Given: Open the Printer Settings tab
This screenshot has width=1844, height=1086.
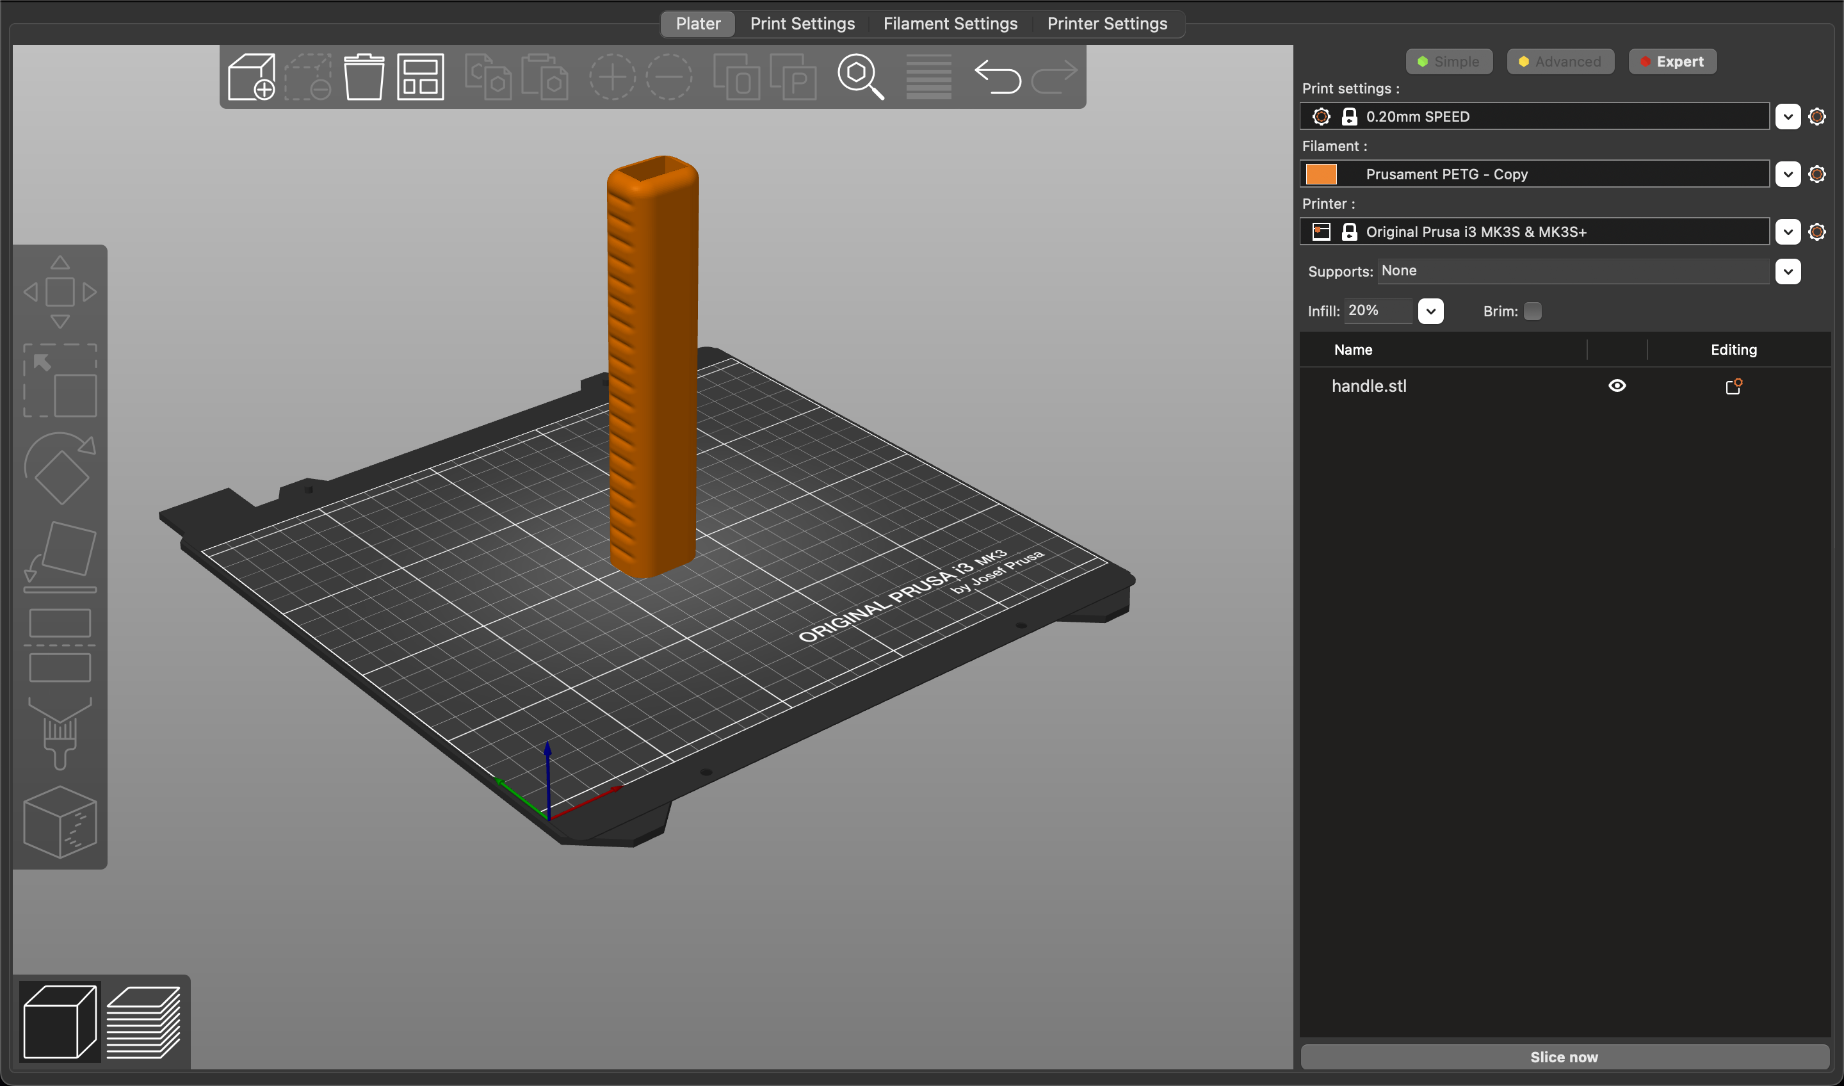Looking at the screenshot, I should pyautogui.click(x=1107, y=24).
